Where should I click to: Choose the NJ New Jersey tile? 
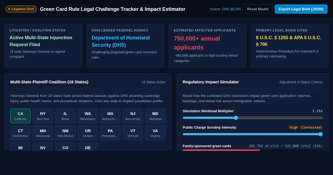point(133,116)
